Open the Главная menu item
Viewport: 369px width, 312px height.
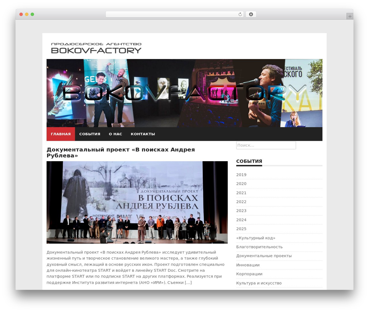(x=61, y=134)
